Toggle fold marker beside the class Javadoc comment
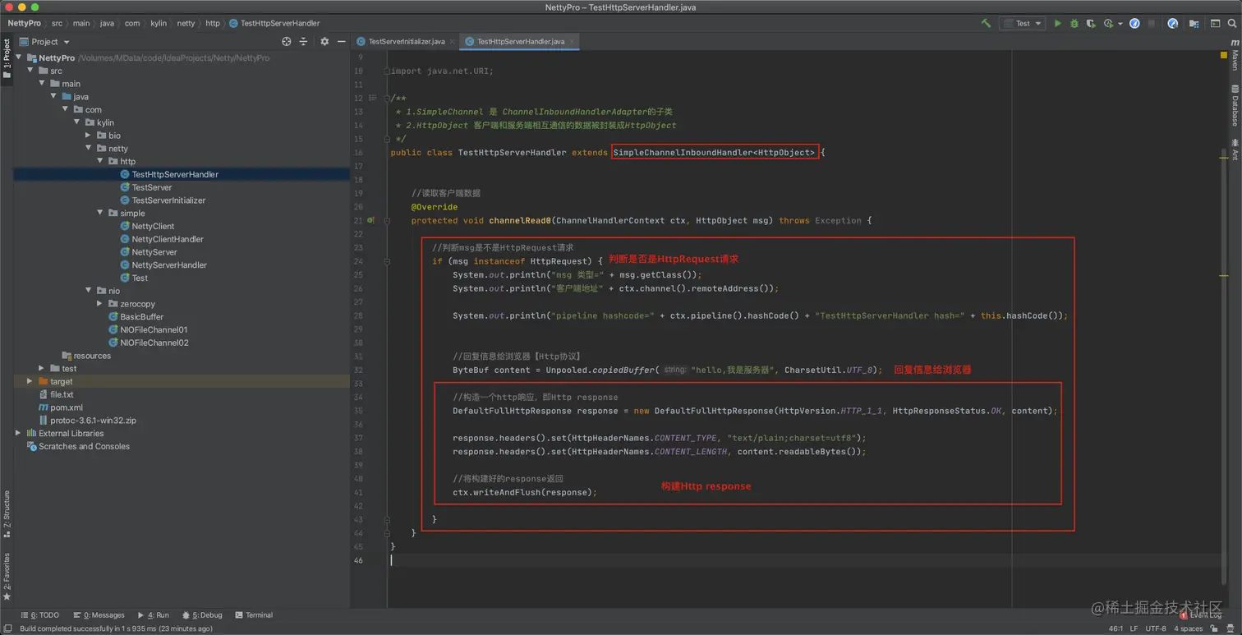1242x635 pixels. click(387, 98)
